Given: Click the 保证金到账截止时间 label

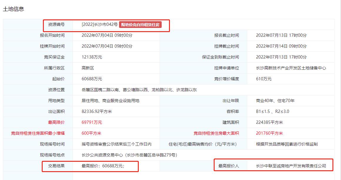Looking at the screenshot, I should pos(220,57).
